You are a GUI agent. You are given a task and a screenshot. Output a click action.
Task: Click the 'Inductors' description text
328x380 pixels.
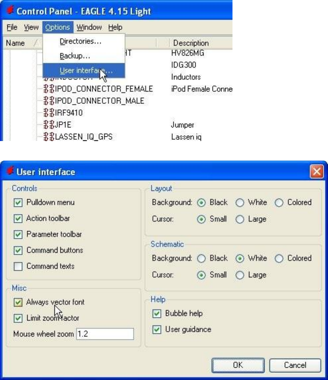coord(186,77)
